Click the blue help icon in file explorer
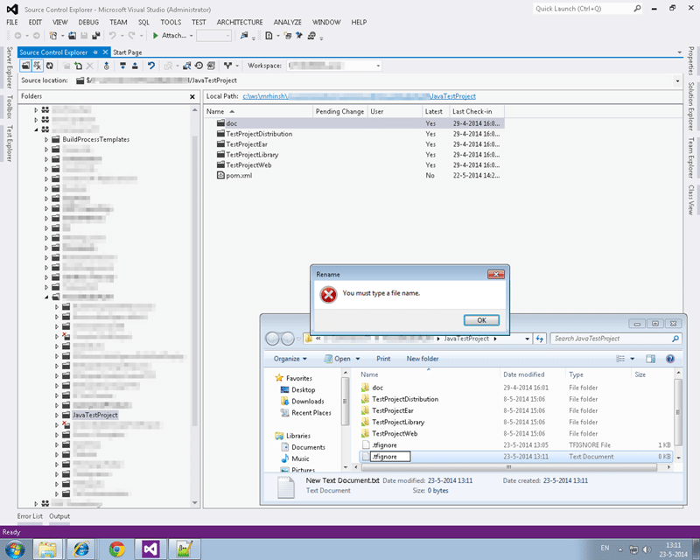Viewport: 700px width, 560px height. coord(669,359)
